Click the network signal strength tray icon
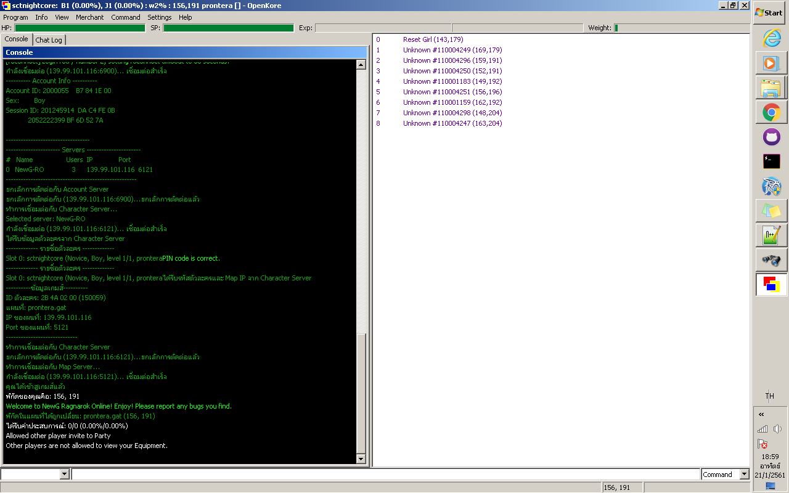Viewport: 789px width, 493px height. coord(762,428)
